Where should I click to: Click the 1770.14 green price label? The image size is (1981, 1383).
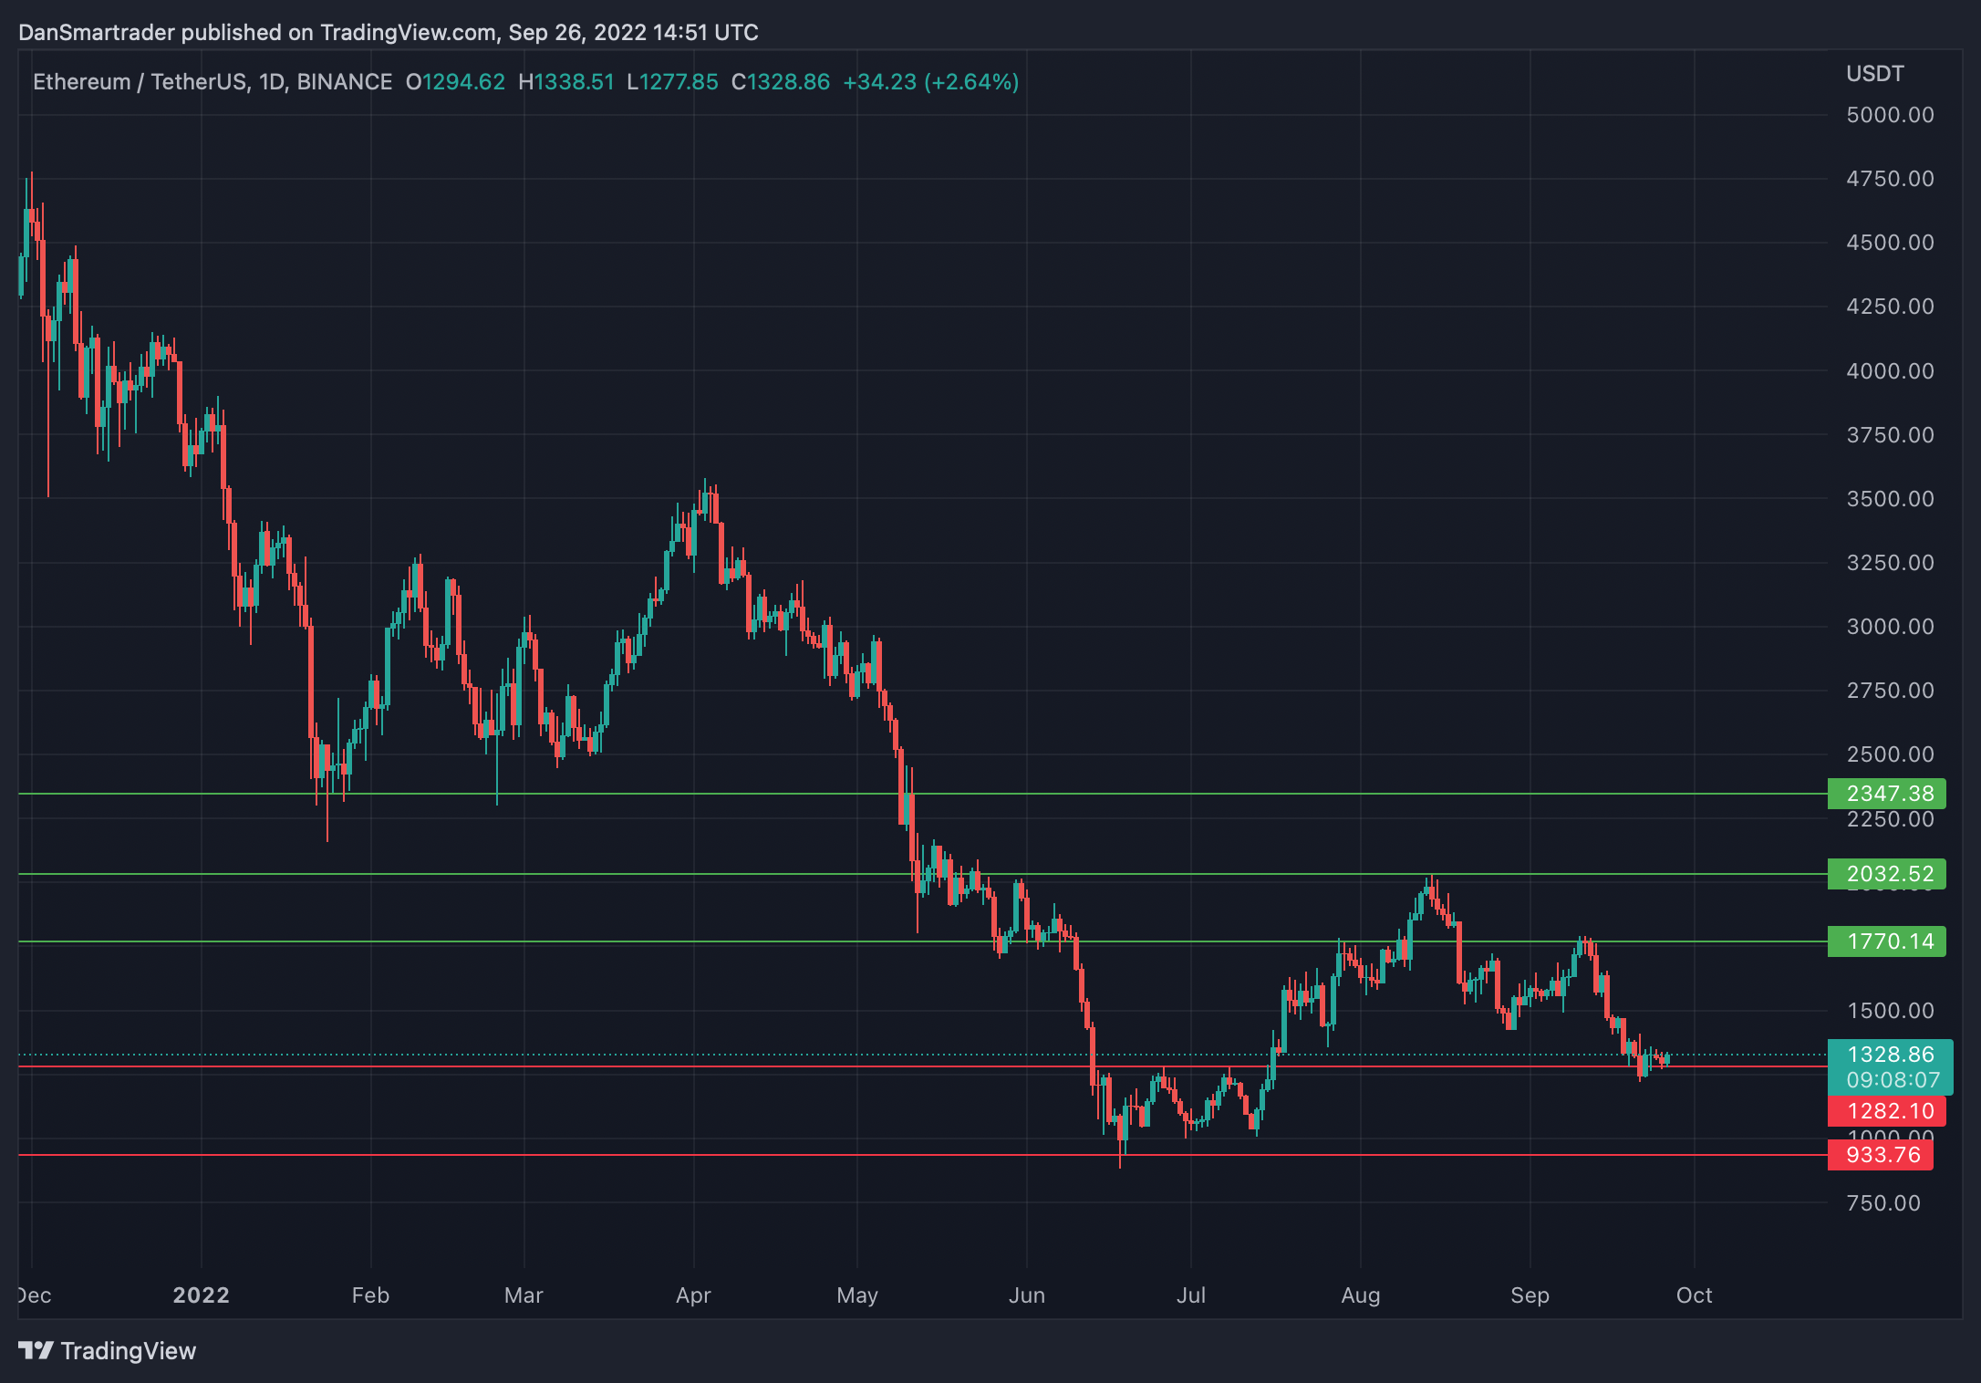coord(1886,941)
